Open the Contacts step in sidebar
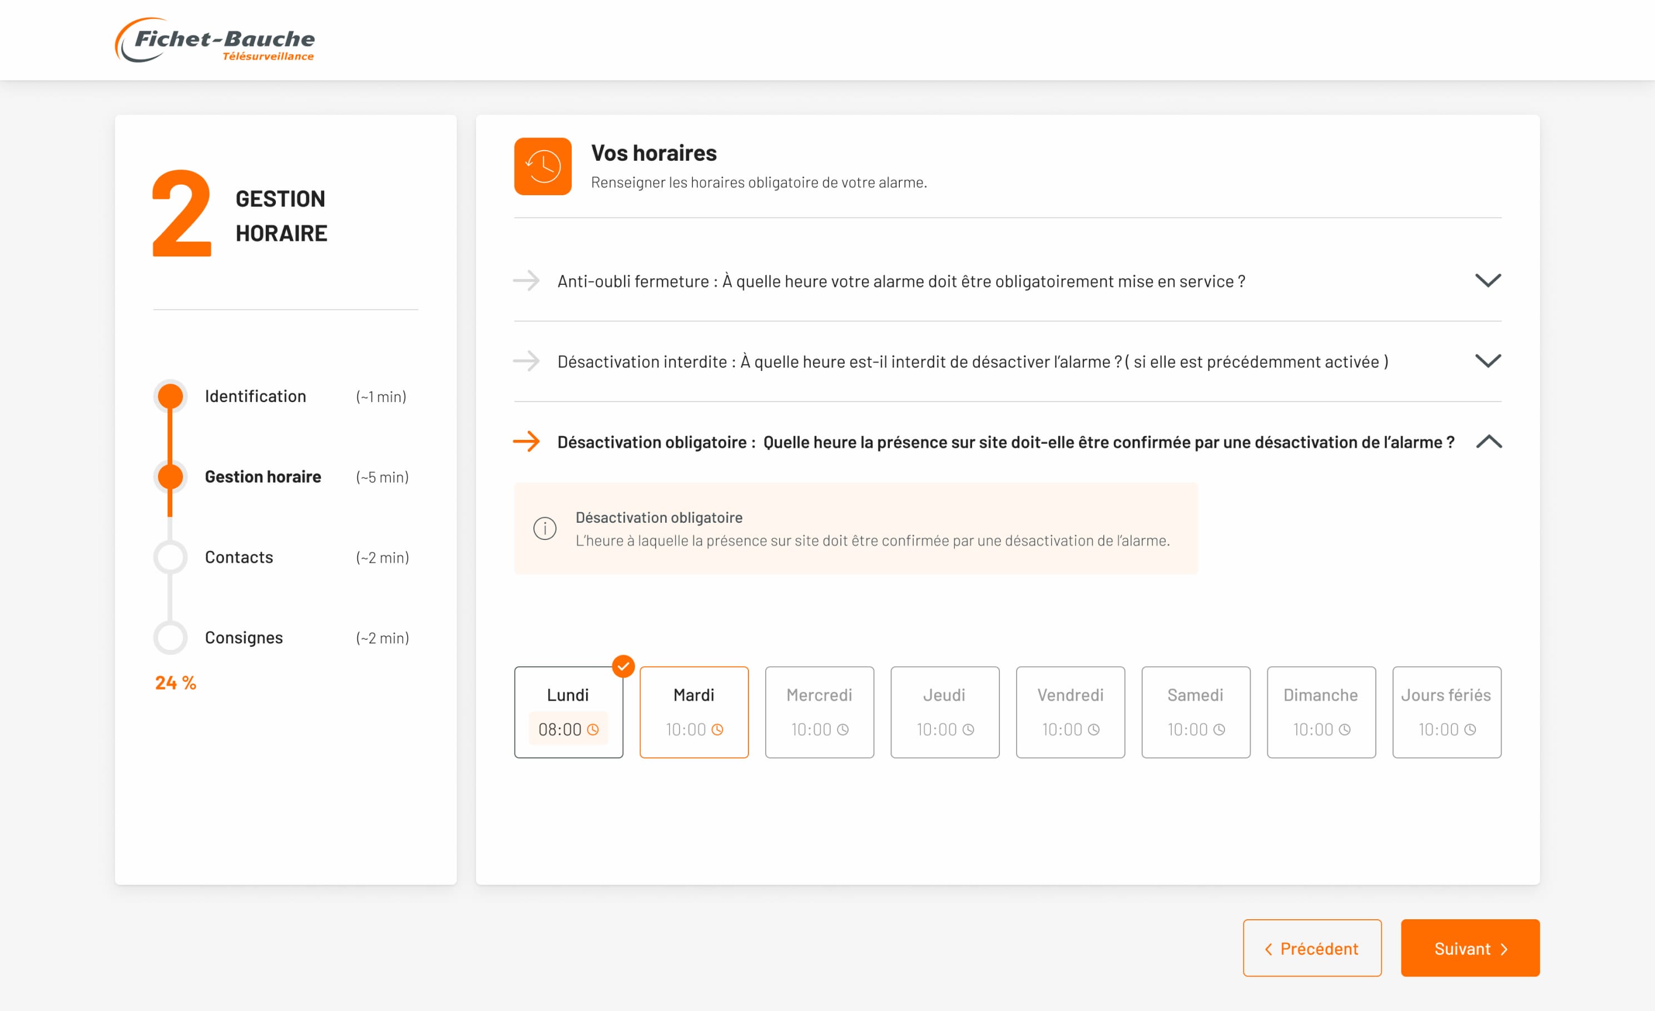 (239, 558)
